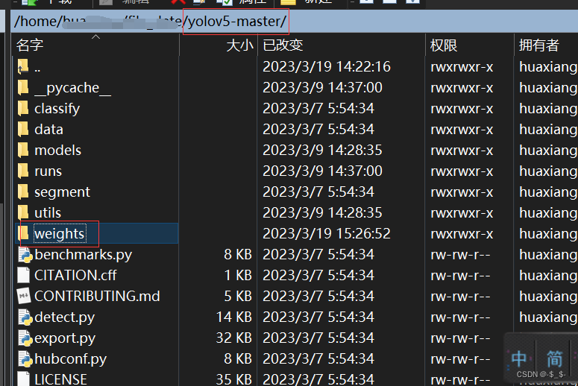The height and width of the screenshot is (386, 578).
Task: Click the modified date in the __pycache__ row
Action: pyautogui.click(x=322, y=88)
